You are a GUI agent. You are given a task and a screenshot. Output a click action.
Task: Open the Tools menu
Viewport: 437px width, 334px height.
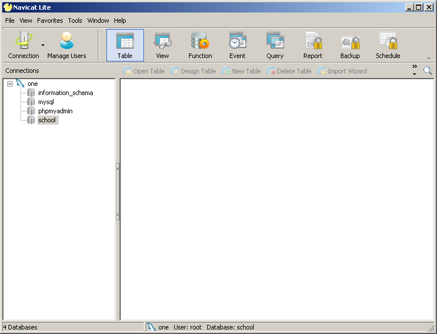[75, 20]
